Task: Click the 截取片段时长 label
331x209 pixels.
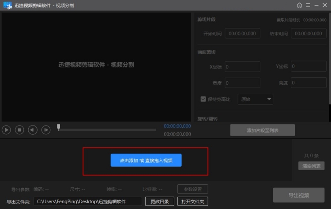Action: [x=288, y=20]
